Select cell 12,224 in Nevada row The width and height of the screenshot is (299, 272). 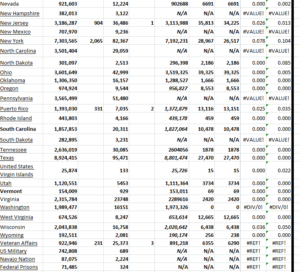116,4
